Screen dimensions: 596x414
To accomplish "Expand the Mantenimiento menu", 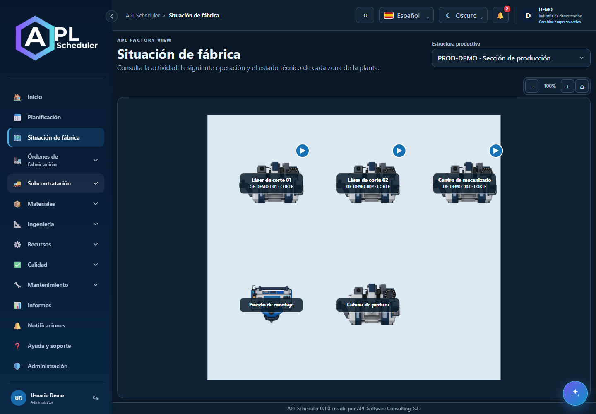I will click(56, 285).
